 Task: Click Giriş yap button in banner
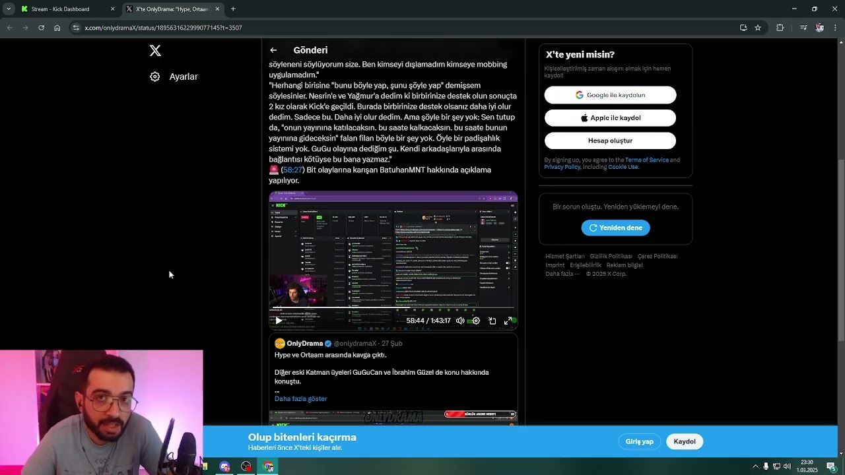pyautogui.click(x=640, y=441)
